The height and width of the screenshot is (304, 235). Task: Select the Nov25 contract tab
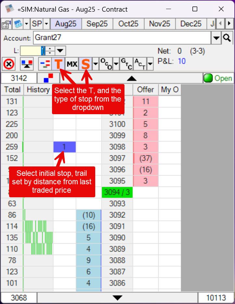[x=160, y=24]
